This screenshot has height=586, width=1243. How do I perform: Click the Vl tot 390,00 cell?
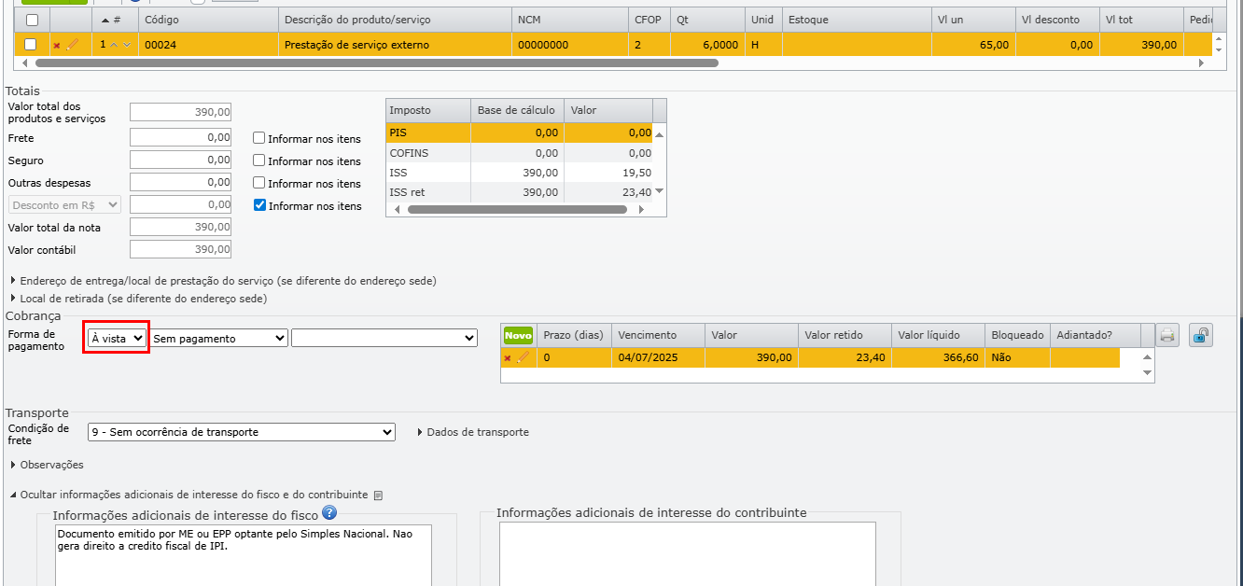coord(1141,45)
